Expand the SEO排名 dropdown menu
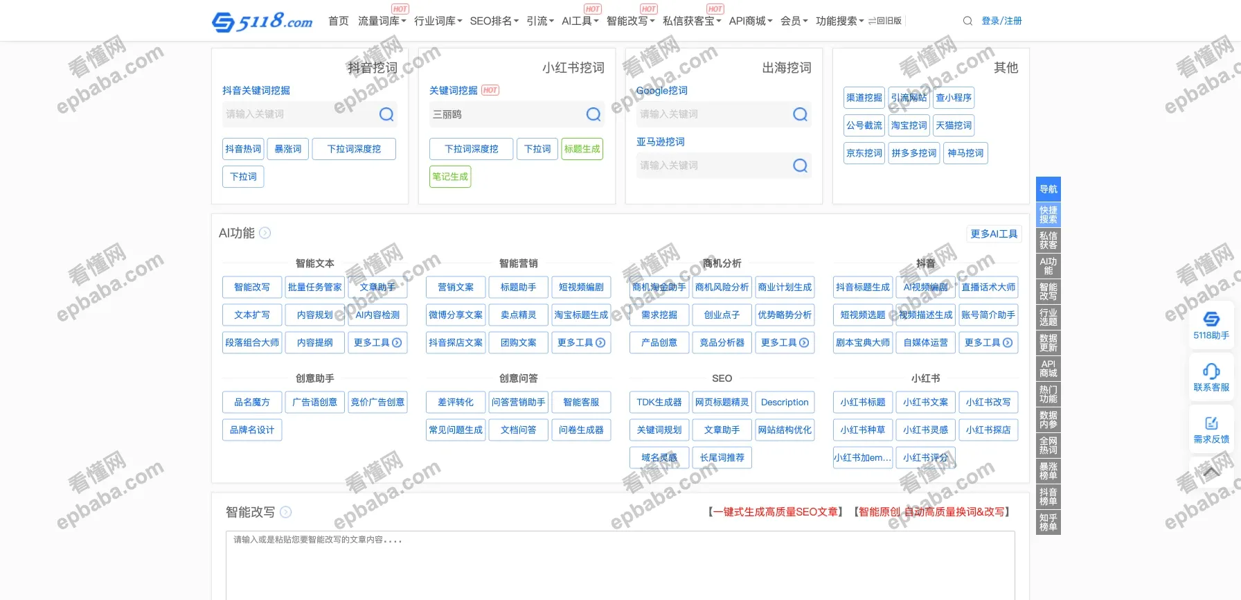Screen dimensions: 1241x600 [494, 21]
